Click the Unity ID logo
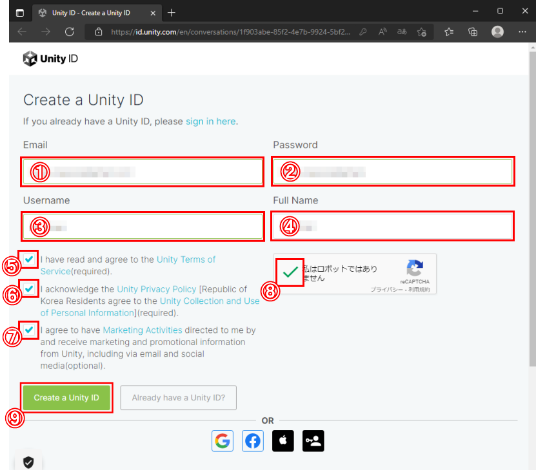 [x=50, y=59]
